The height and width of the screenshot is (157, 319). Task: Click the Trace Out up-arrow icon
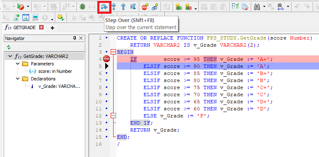(x=123, y=7)
